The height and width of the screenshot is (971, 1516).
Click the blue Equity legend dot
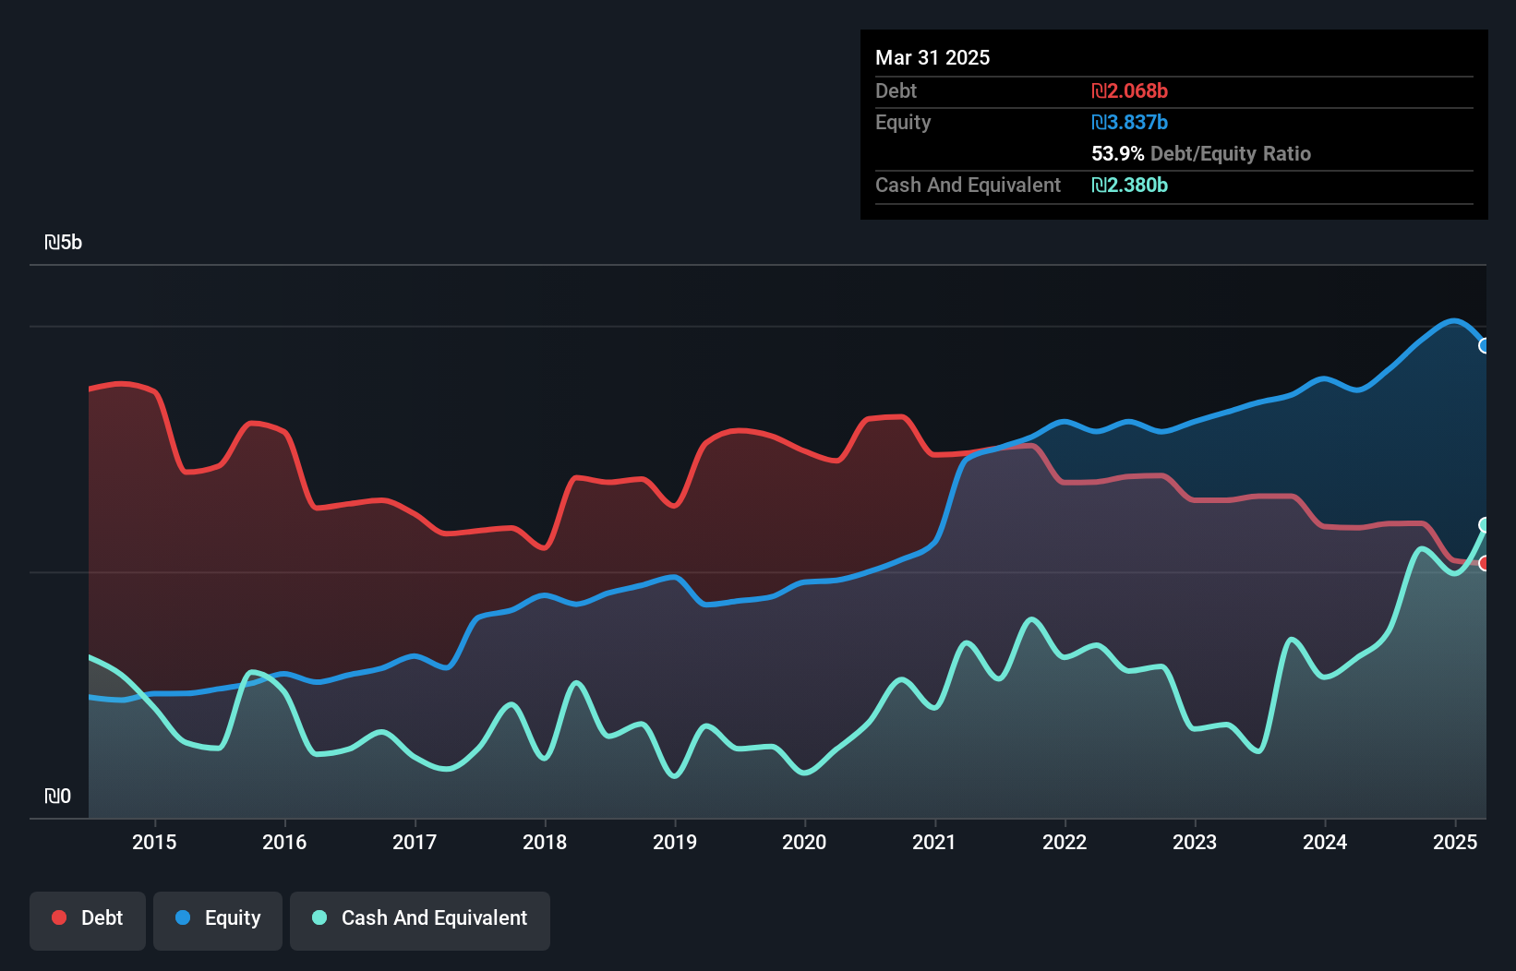(x=183, y=917)
